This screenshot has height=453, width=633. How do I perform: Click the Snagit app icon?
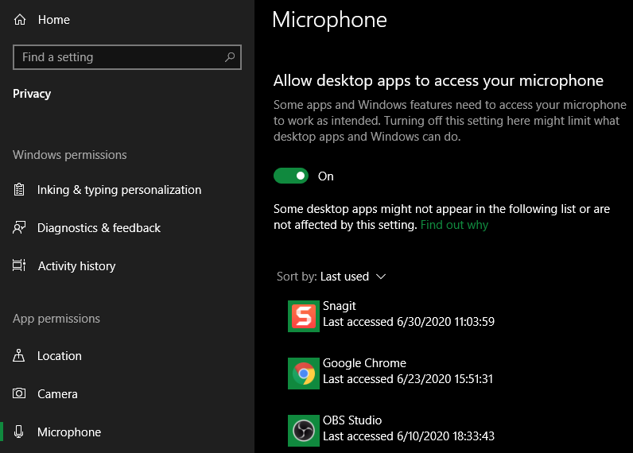303,316
